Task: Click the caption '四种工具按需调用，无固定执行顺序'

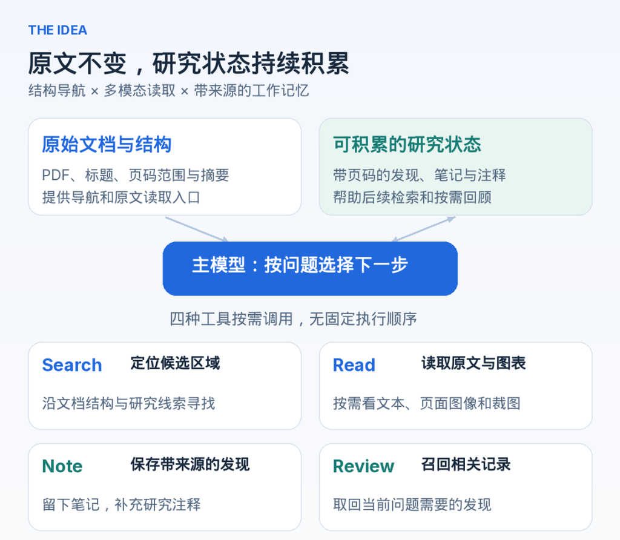Action: [294, 318]
